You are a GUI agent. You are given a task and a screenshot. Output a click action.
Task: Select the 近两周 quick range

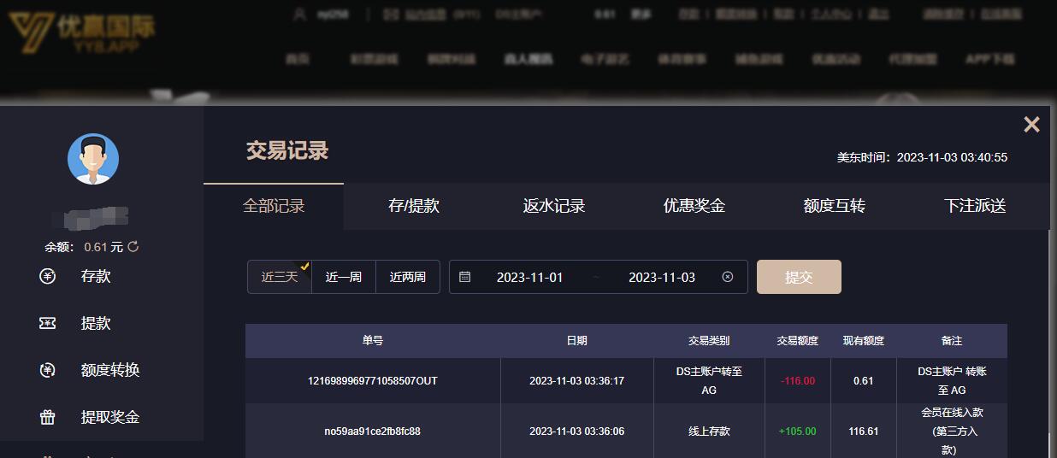408,277
